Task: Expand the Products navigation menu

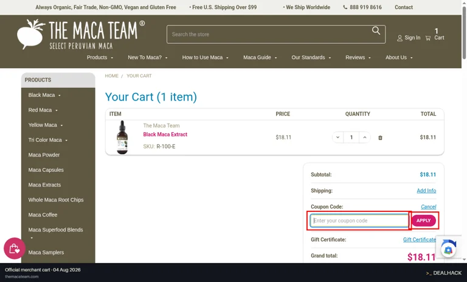Action: [100, 57]
